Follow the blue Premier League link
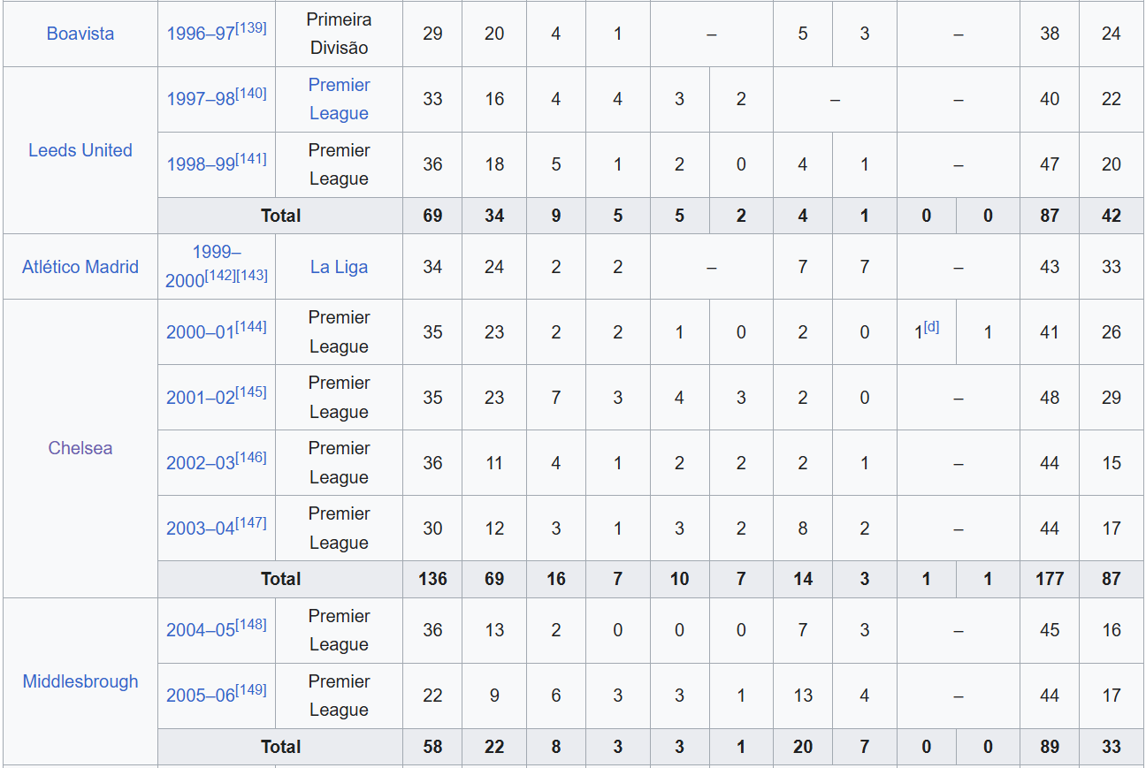The image size is (1146, 768). [x=339, y=99]
